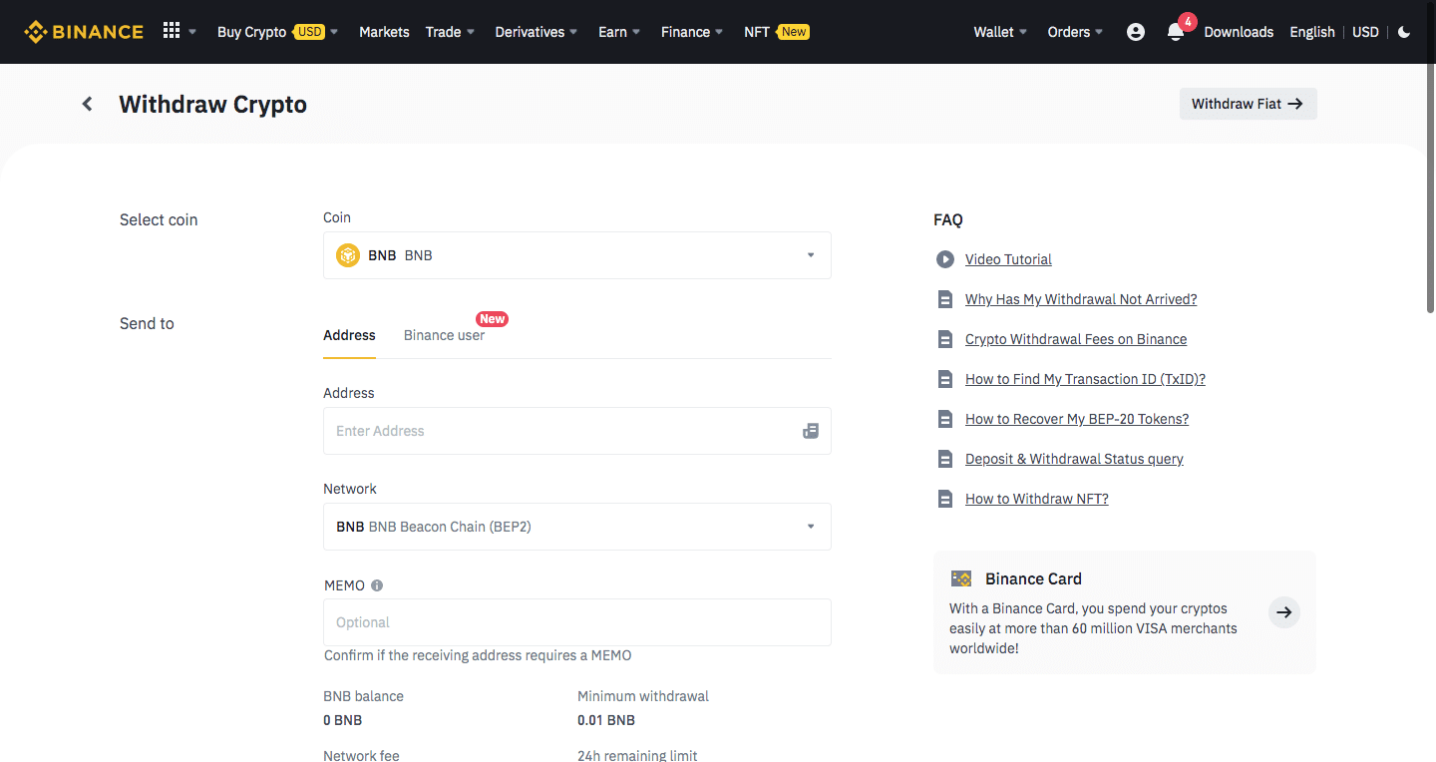The width and height of the screenshot is (1436, 762).
Task: Open the NFT New menu item
Action: [x=776, y=32]
